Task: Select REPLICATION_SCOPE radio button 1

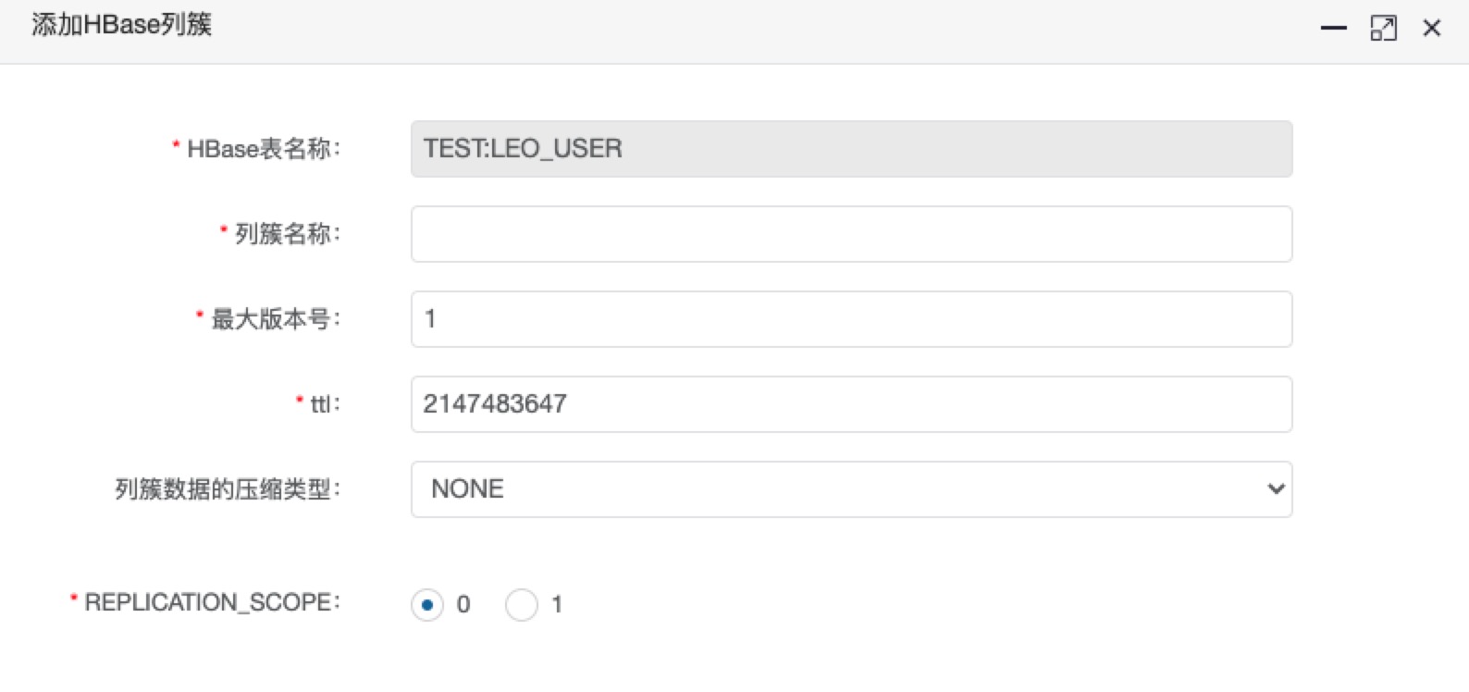Action: (522, 605)
